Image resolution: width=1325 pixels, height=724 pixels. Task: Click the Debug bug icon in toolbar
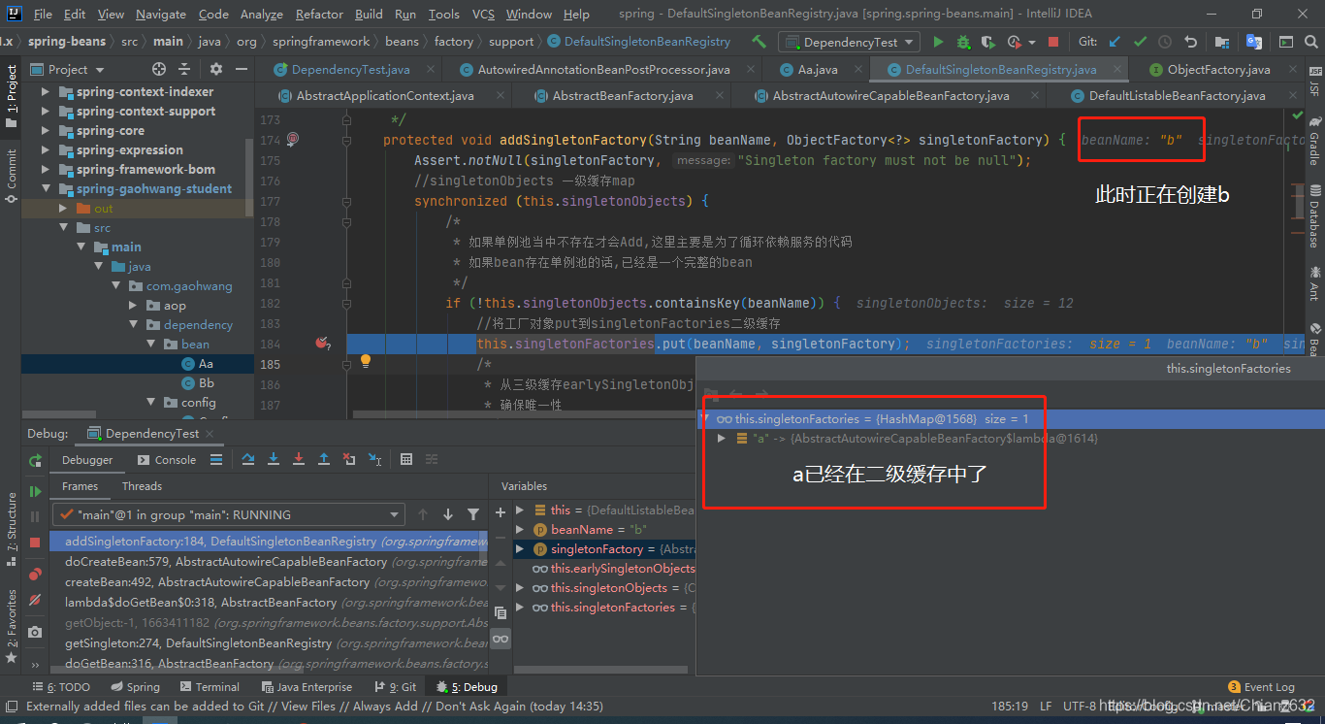tap(962, 42)
